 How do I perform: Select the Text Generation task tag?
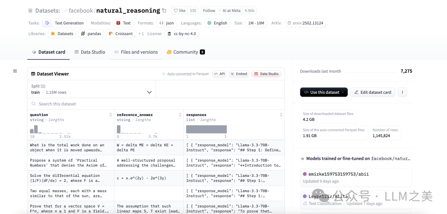65,23
